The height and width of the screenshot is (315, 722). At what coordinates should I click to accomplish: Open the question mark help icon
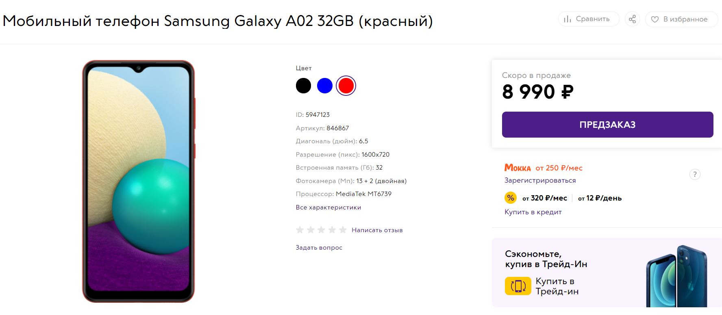tap(695, 175)
